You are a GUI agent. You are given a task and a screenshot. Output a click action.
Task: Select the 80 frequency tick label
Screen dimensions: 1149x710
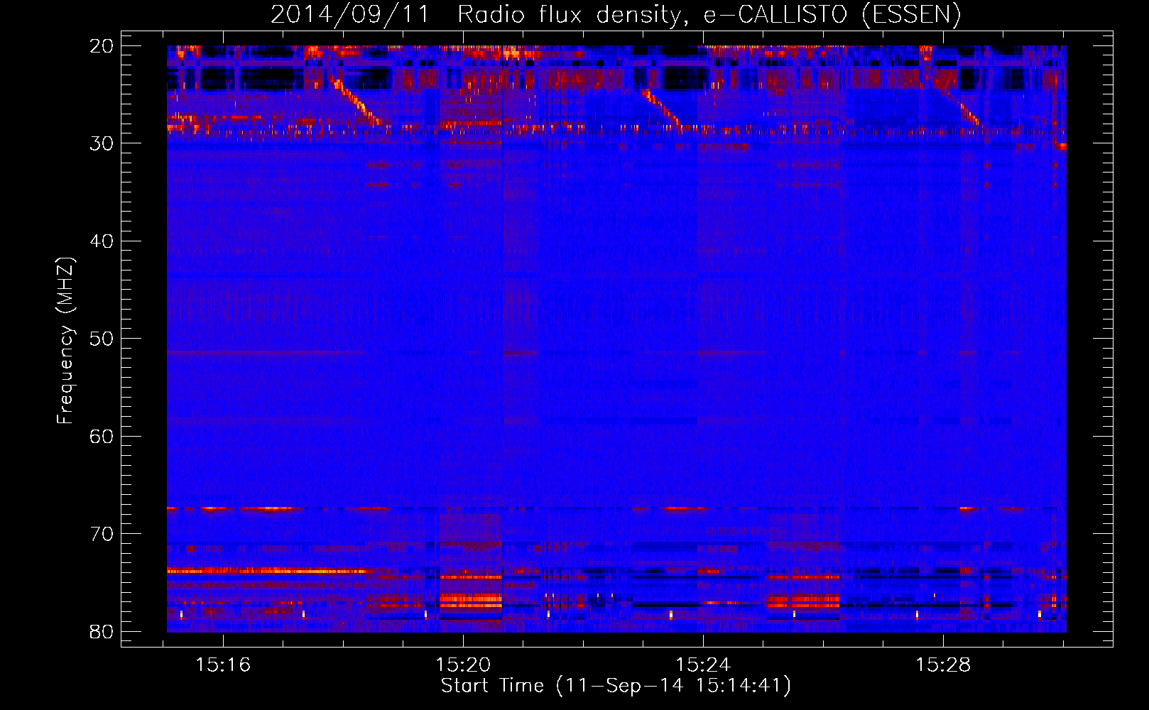[102, 632]
